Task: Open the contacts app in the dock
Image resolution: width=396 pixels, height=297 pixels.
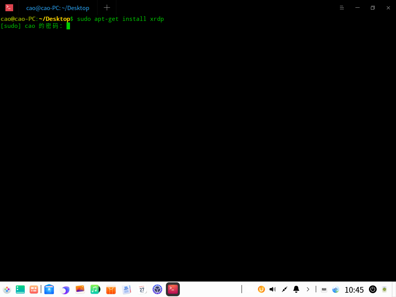Action: pyautogui.click(x=126, y=289)
